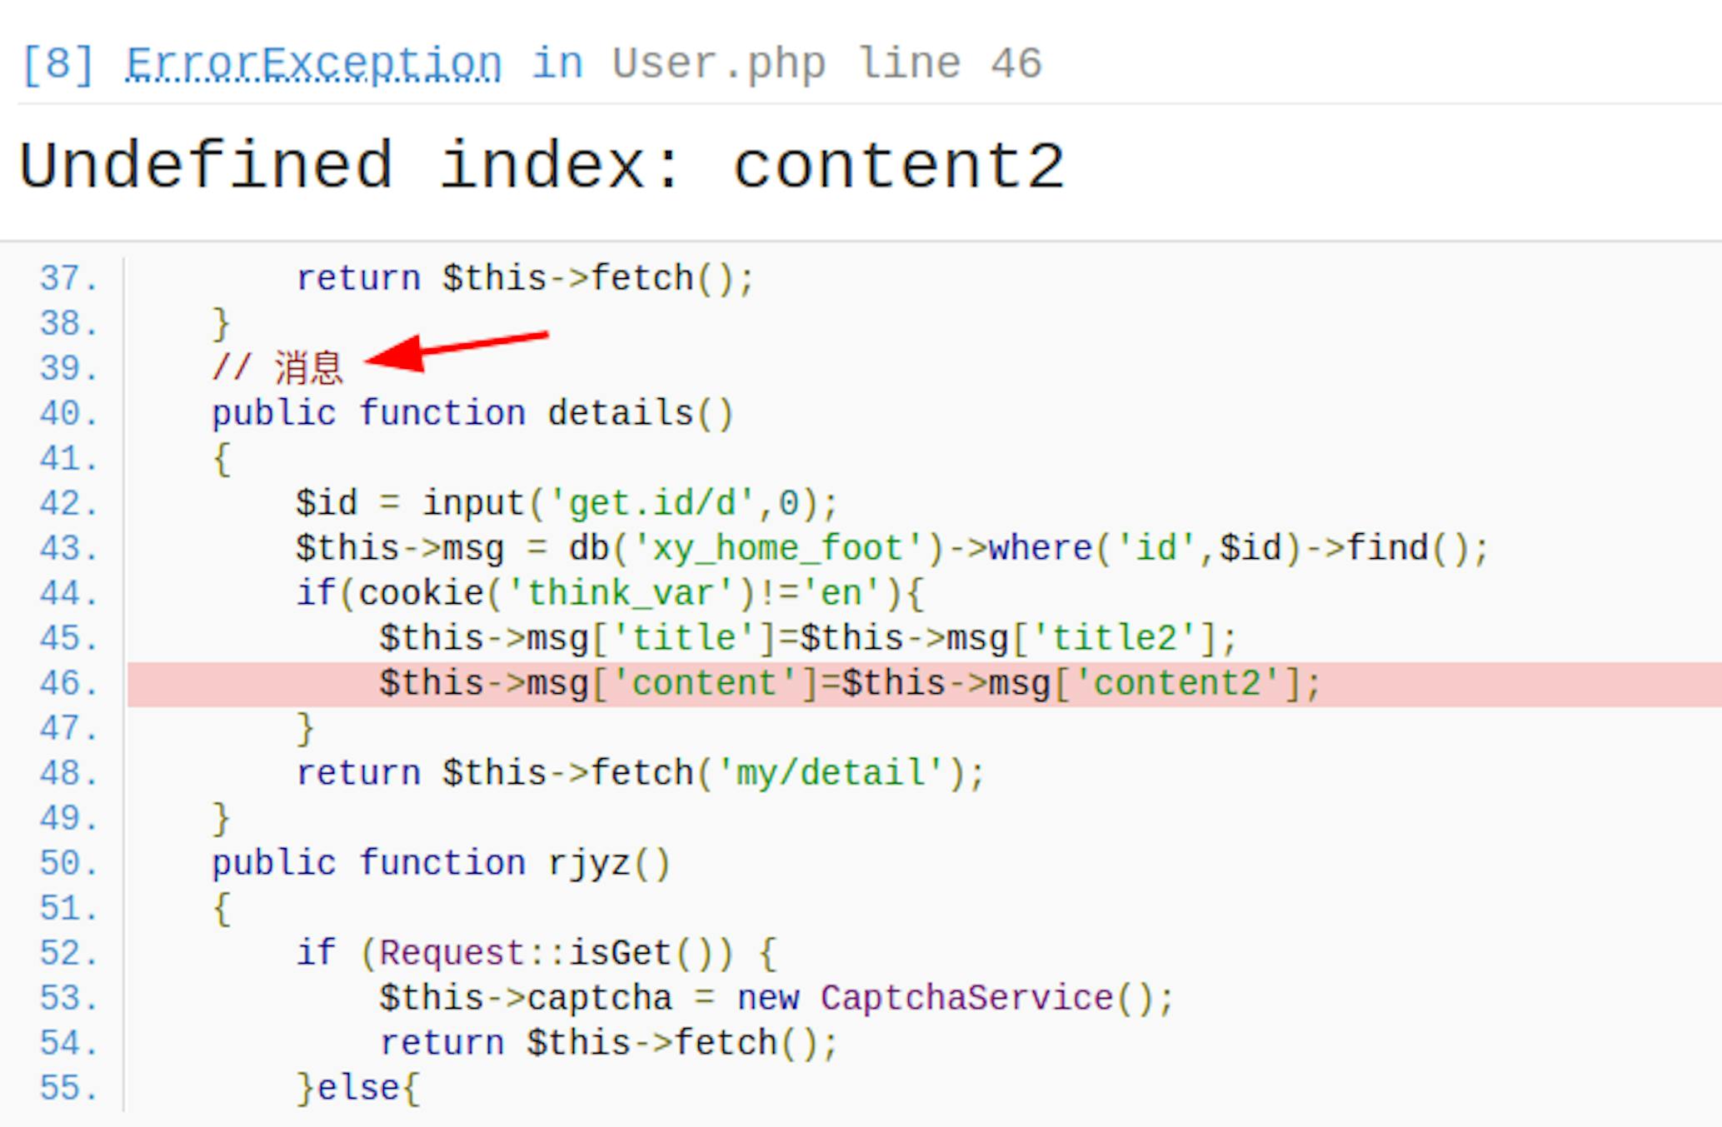The height and width of the screenshot is (1127, 1722).
Task: Click line number 55 in the gutter
Action: click(x=69, y=1089)
